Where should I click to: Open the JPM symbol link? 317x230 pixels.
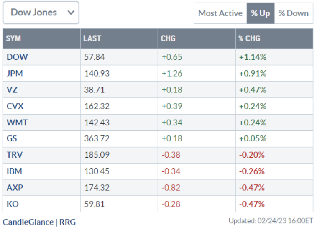[x=15, y=73]
